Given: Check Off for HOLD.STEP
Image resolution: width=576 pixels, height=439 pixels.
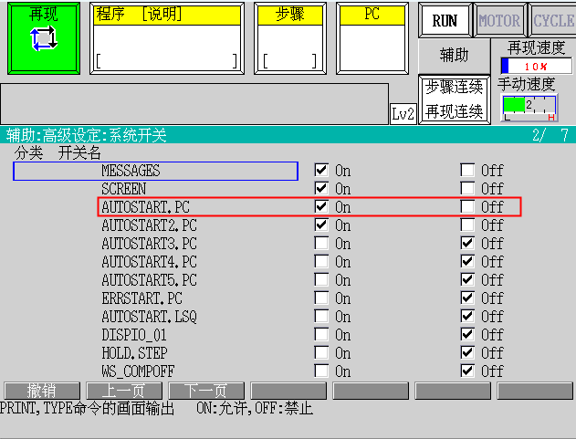Looking at the screenshot, I should point(467,352).
